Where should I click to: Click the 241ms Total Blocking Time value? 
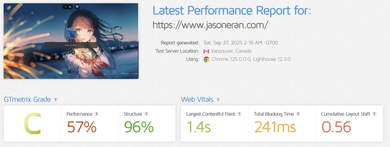click(x=275, y=127)
